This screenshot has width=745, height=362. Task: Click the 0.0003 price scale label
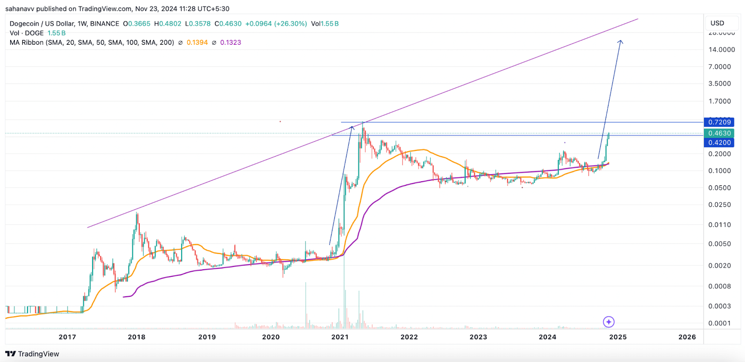[x=720, y=306]
